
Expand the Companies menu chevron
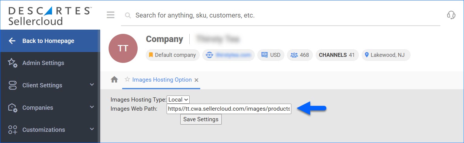[92, 107]
